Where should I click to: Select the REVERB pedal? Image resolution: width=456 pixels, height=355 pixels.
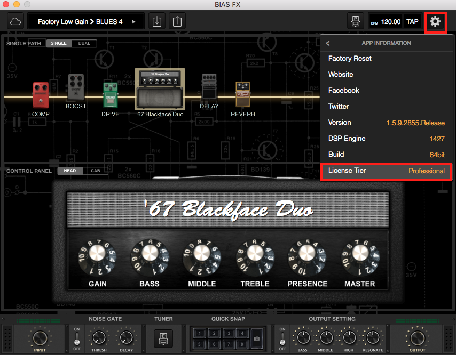(242, 95)
